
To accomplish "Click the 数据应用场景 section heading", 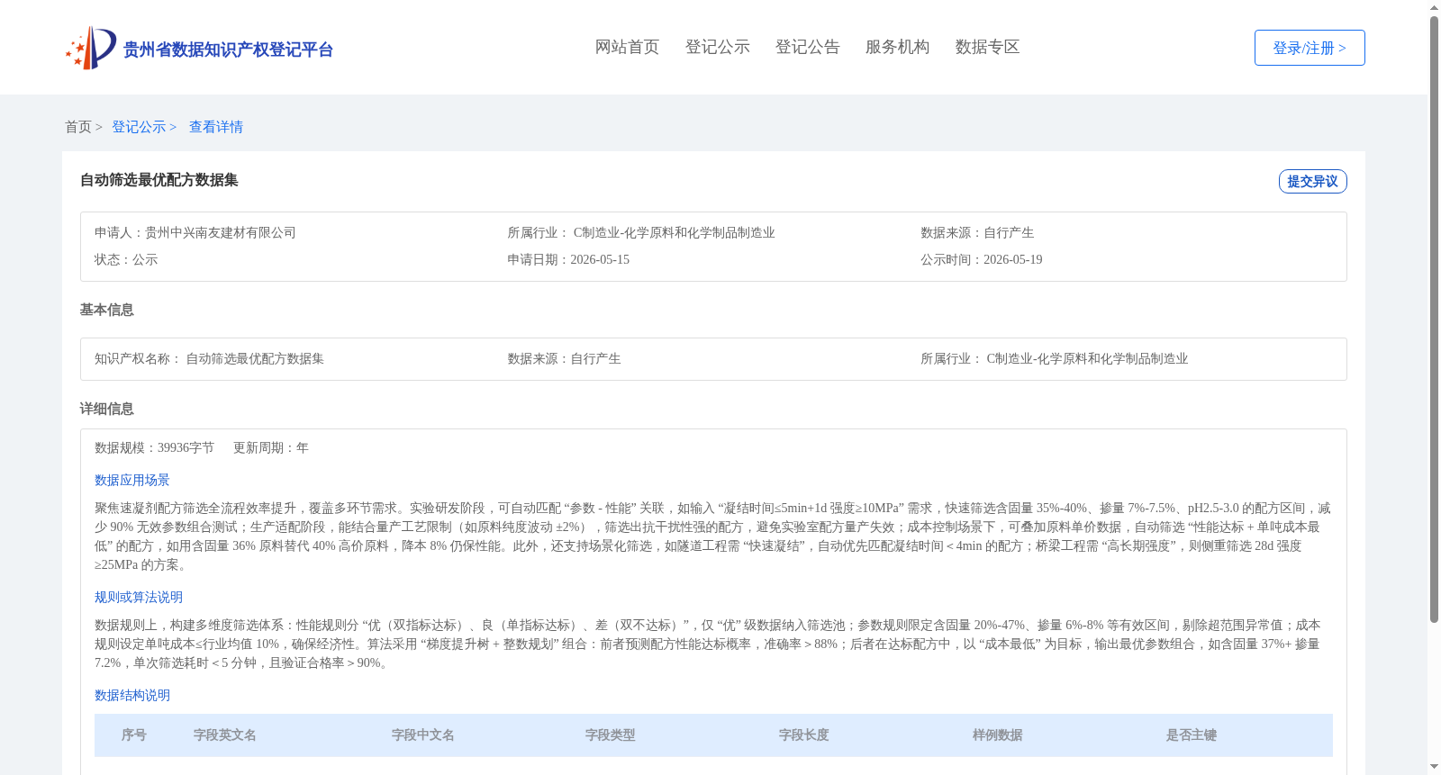I will pyautogui.click(x=132, y=480).
